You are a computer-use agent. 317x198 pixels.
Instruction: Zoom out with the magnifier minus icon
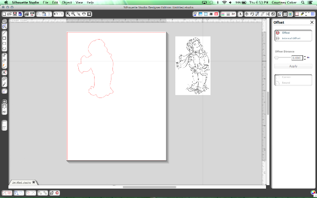click(73, 14)
